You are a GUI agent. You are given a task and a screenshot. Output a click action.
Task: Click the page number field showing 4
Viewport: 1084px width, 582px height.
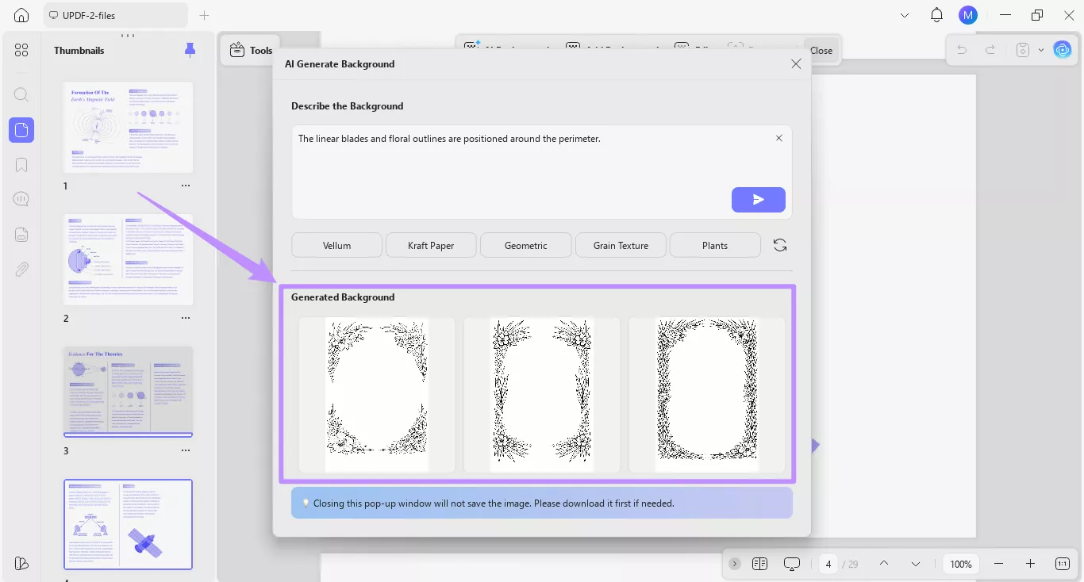coord(828,564)
